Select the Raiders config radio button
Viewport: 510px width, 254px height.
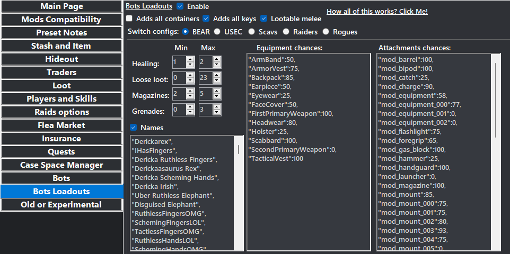(x=286, y=32)
